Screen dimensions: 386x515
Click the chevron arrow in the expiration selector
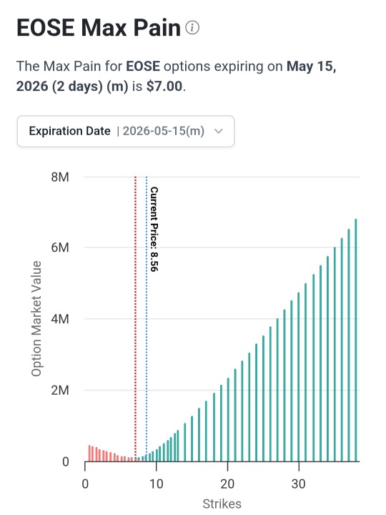[x=218, y=131]
